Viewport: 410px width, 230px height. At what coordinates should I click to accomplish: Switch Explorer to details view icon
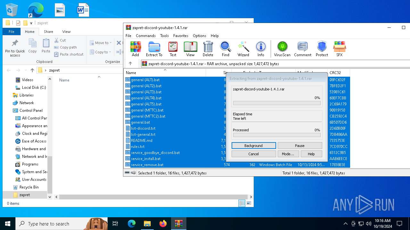[x=242, y=203]
